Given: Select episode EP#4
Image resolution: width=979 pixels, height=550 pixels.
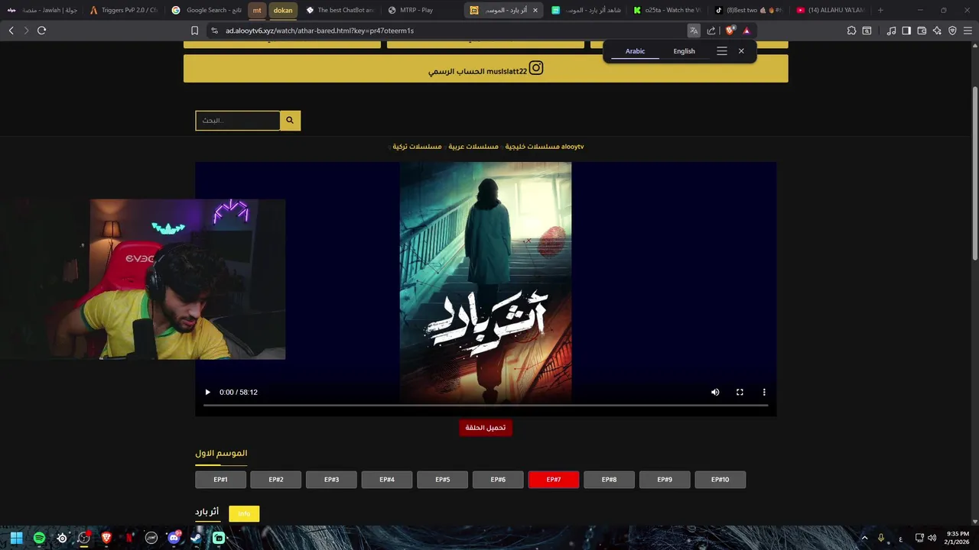Looking at the screenshot, I should coord(387,480).
